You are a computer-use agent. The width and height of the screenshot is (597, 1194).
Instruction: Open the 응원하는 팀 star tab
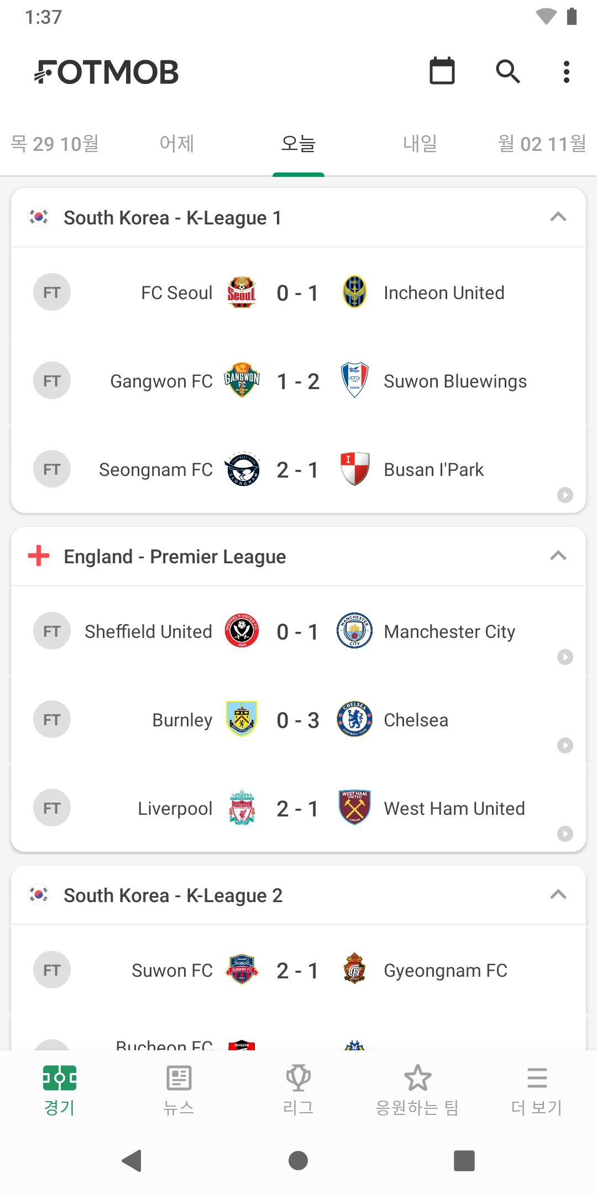click(x=417, y=1078)
